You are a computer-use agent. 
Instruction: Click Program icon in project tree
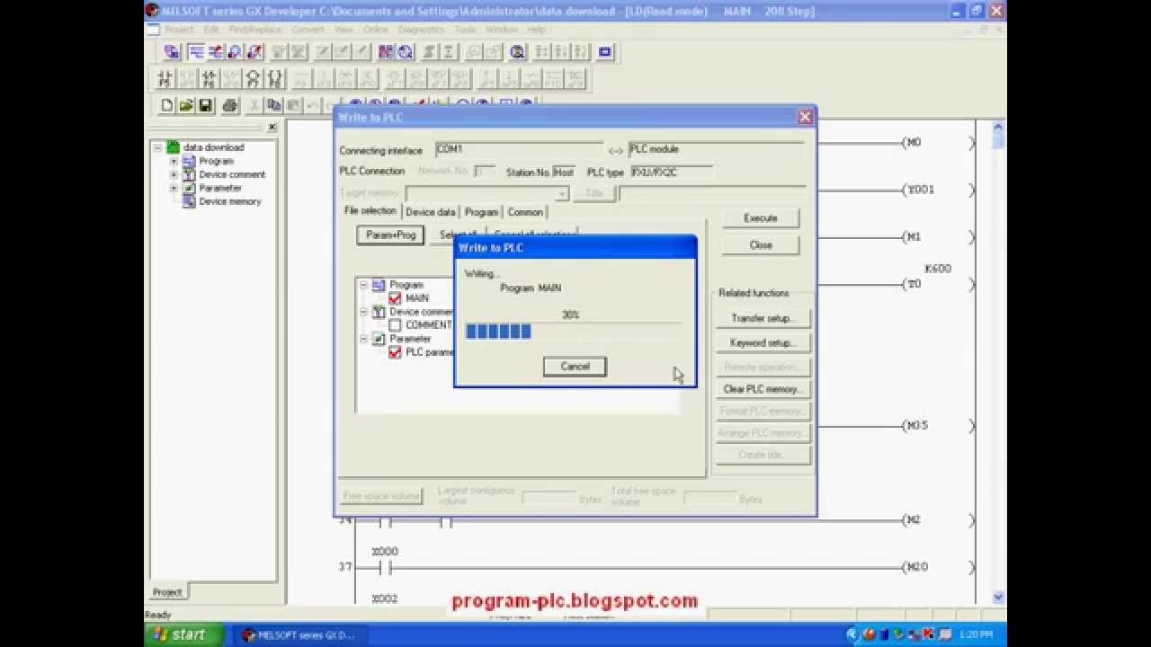190,161
